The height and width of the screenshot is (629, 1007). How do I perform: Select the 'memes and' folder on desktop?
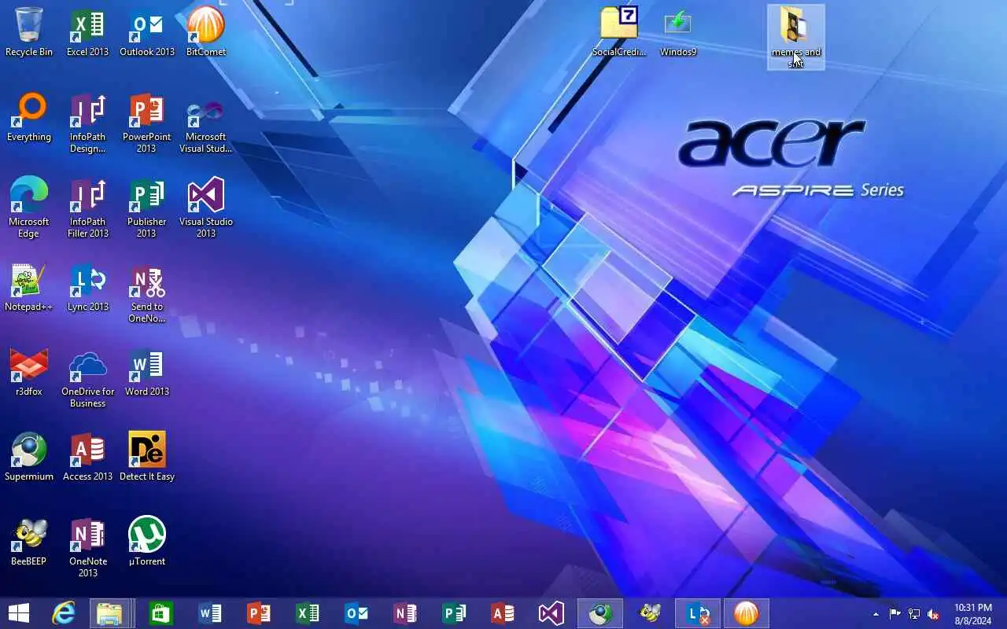click(796, 37)
